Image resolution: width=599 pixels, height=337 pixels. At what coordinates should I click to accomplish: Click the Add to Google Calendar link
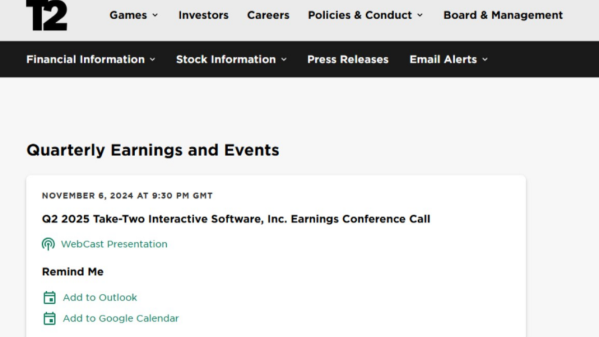pos(121,318)
